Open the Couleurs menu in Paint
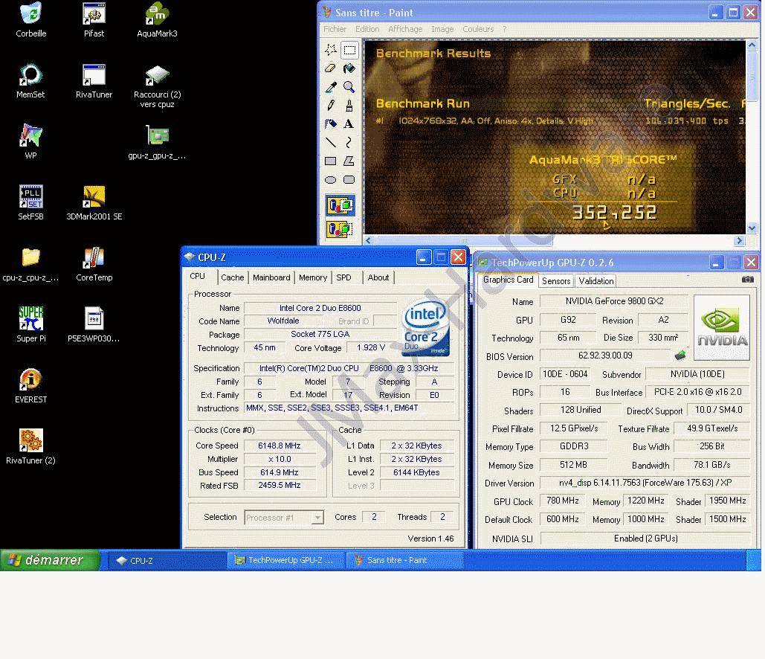 tap(478, 29)
